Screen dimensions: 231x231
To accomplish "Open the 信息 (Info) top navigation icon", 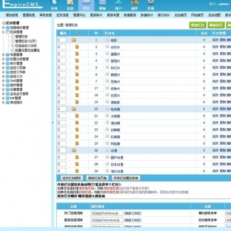I will point(70,5).
